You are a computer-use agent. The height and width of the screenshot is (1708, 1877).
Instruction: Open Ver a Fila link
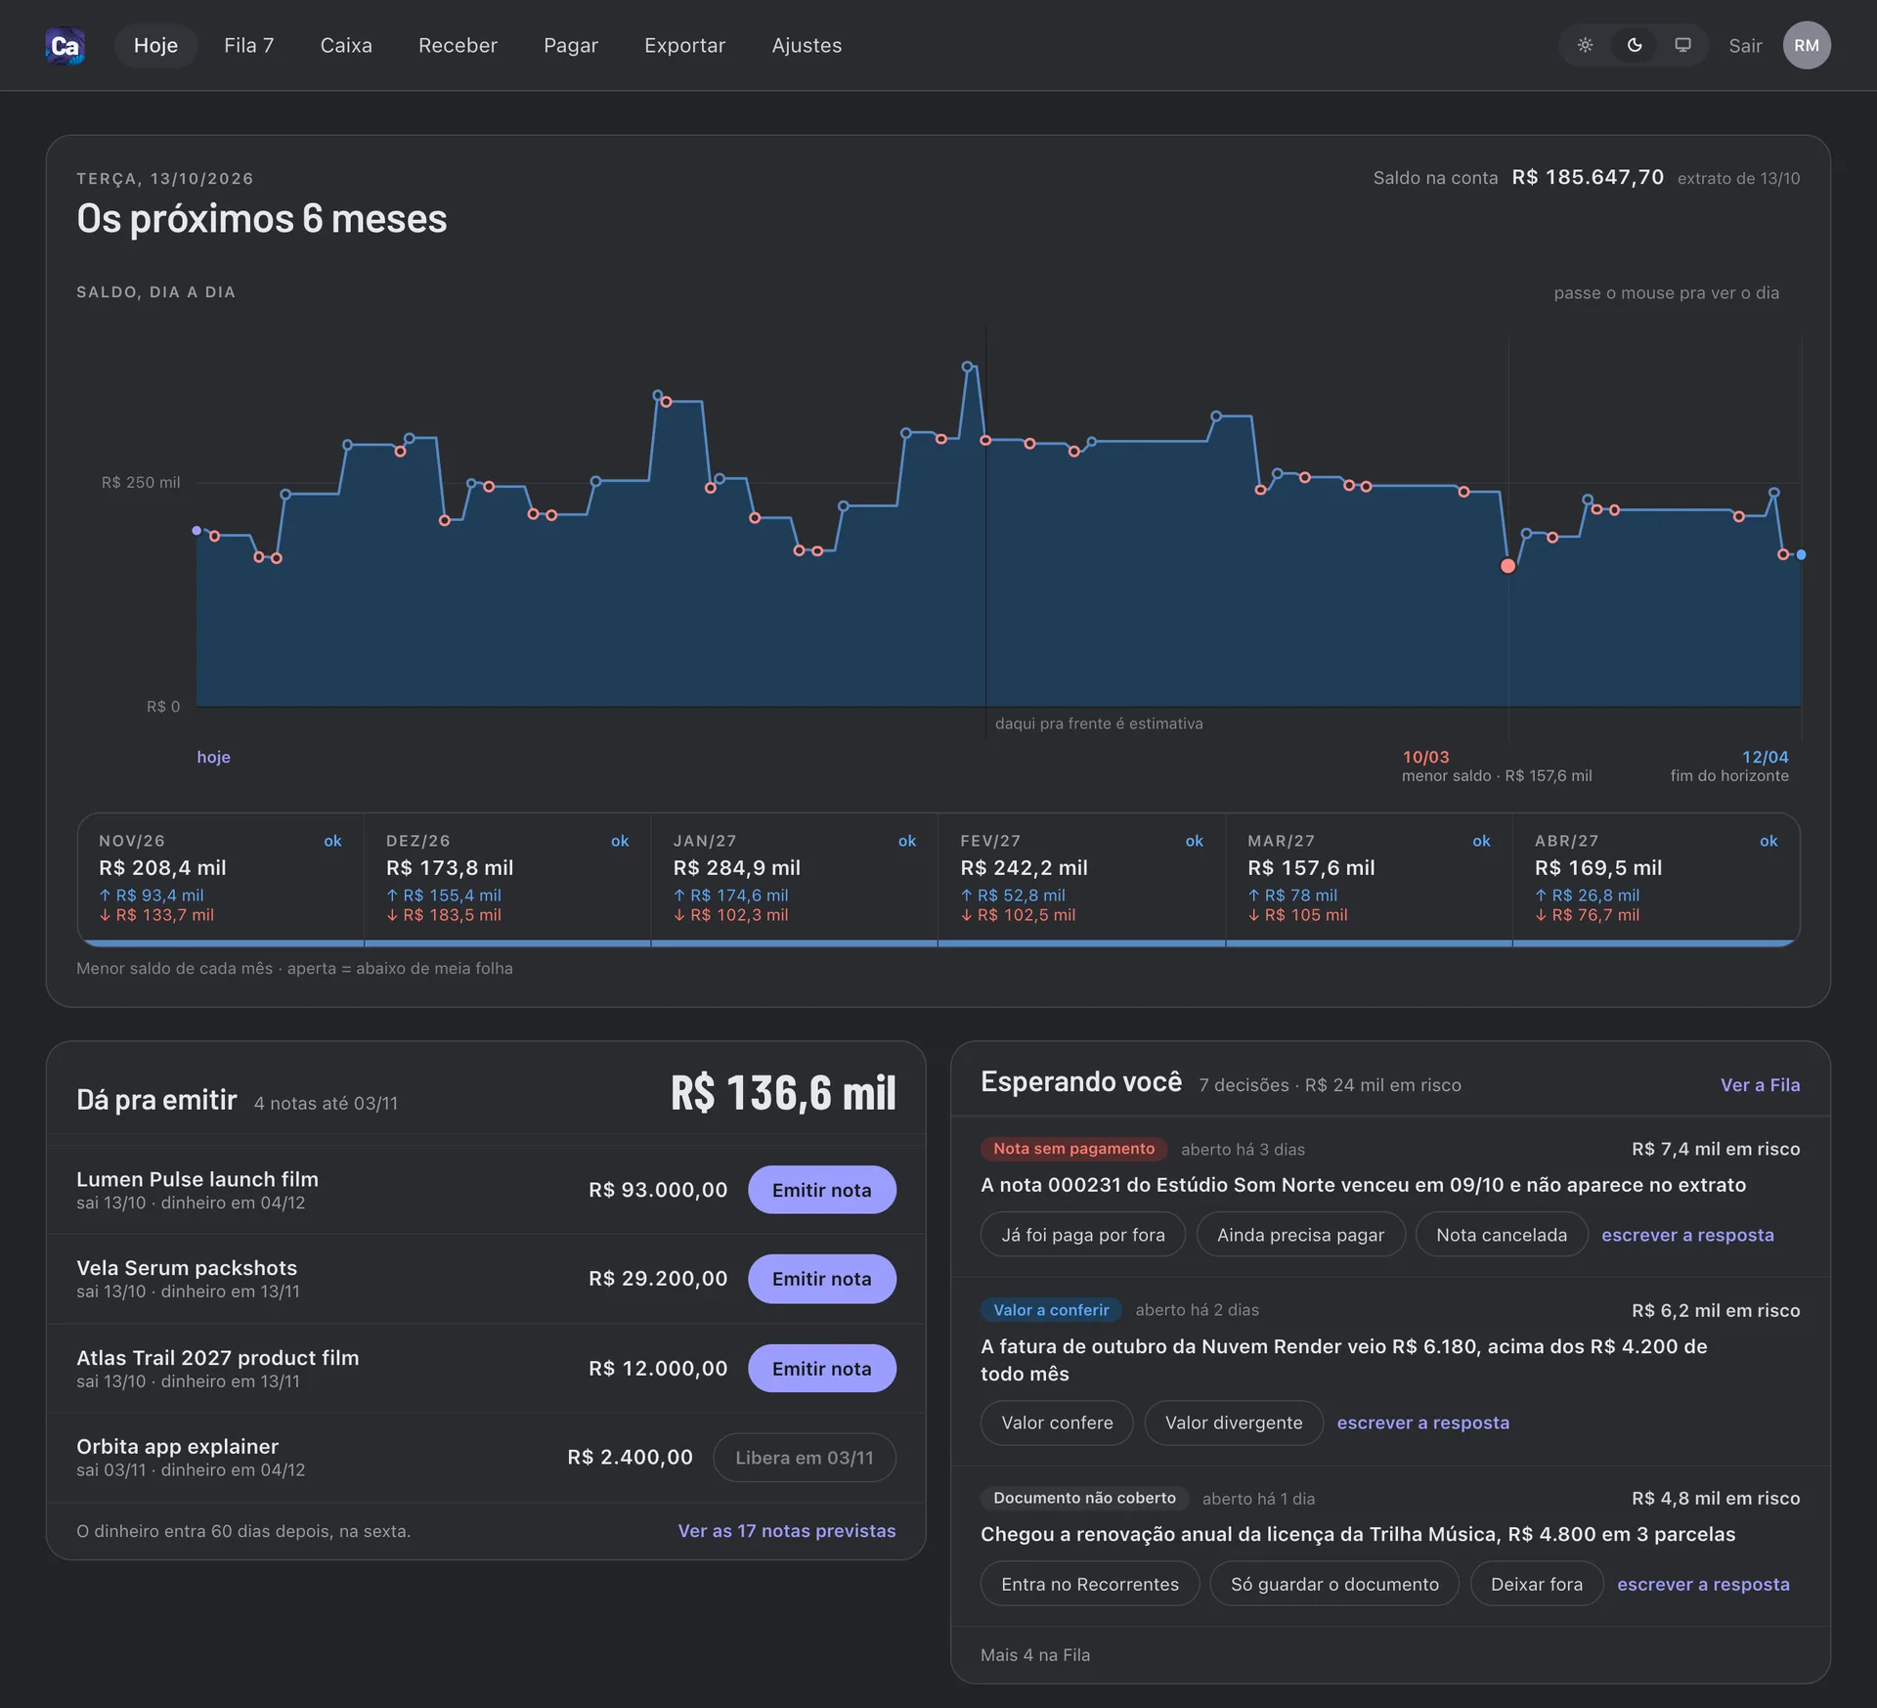tap(1760, 1085)
